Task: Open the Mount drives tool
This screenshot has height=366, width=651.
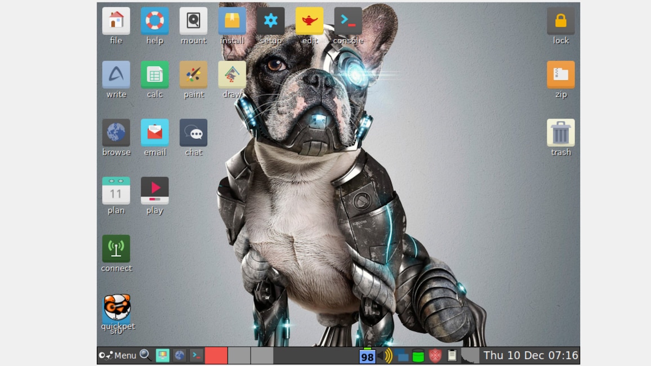Action: (x=193, y=20)
